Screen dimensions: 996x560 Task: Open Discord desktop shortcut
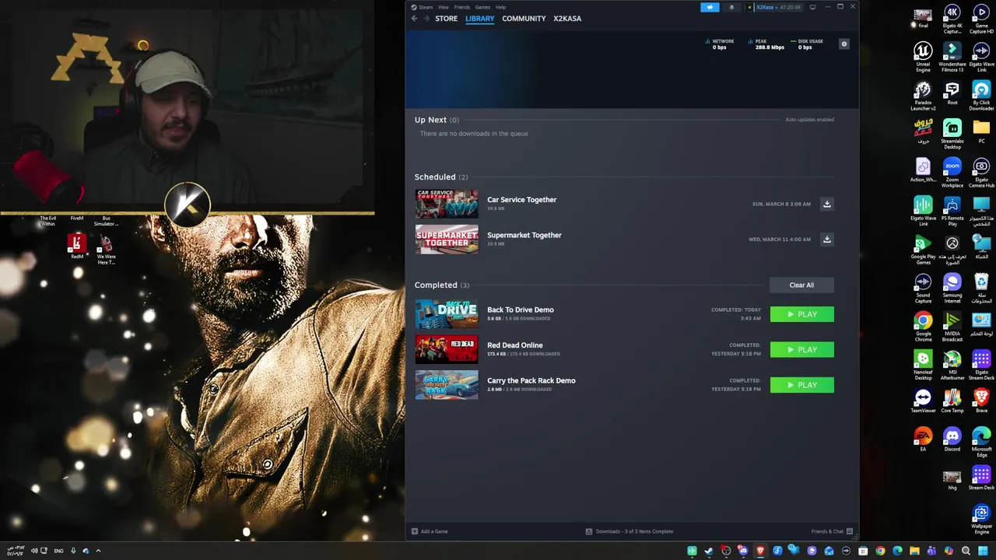(952, 439)
